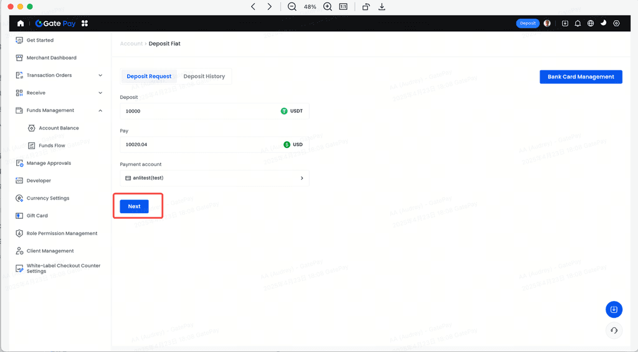Open the notifications bell
The width and height of the screenshot is (638, 352).
[x=578, y=23]
